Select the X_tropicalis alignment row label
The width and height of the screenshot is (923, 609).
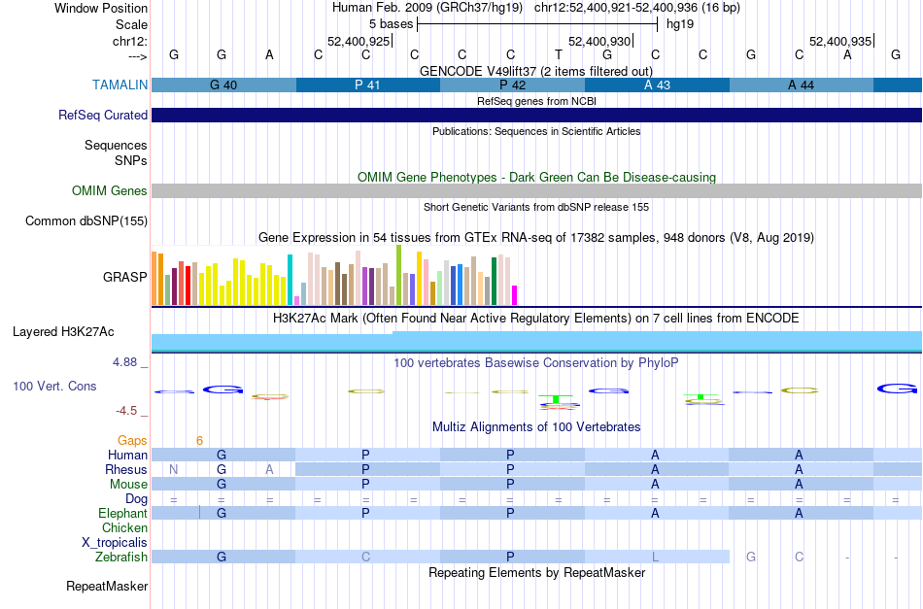coord(115,543)
